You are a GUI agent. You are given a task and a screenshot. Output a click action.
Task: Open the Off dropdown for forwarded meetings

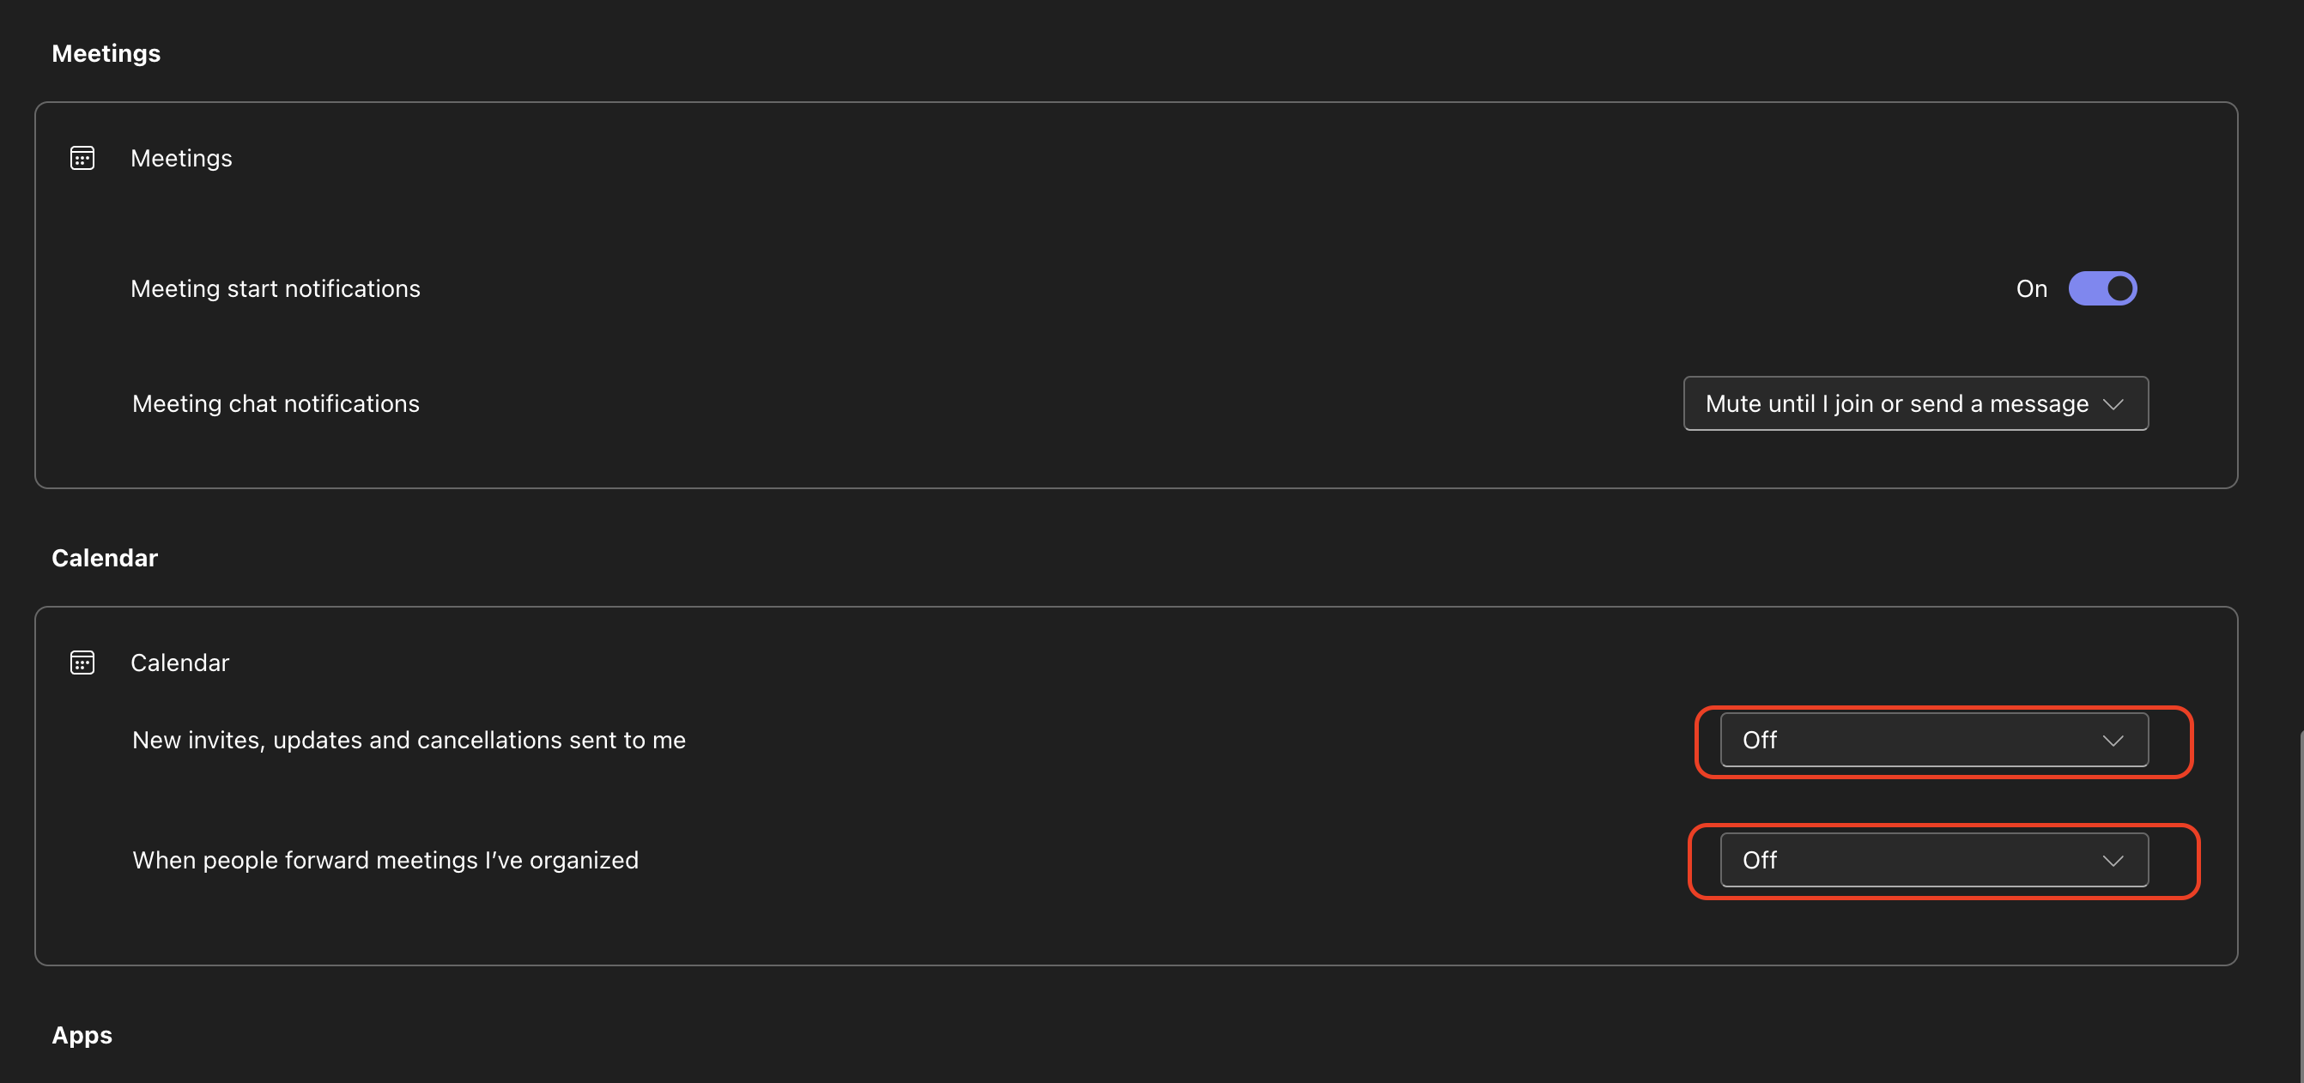click(x=1934, y=861)
